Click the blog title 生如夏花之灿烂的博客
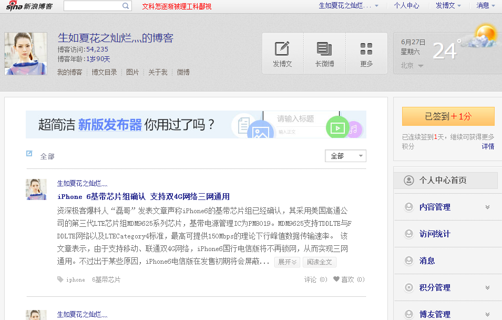This screenshot has width=502, height=320. (x=116, y=38)
